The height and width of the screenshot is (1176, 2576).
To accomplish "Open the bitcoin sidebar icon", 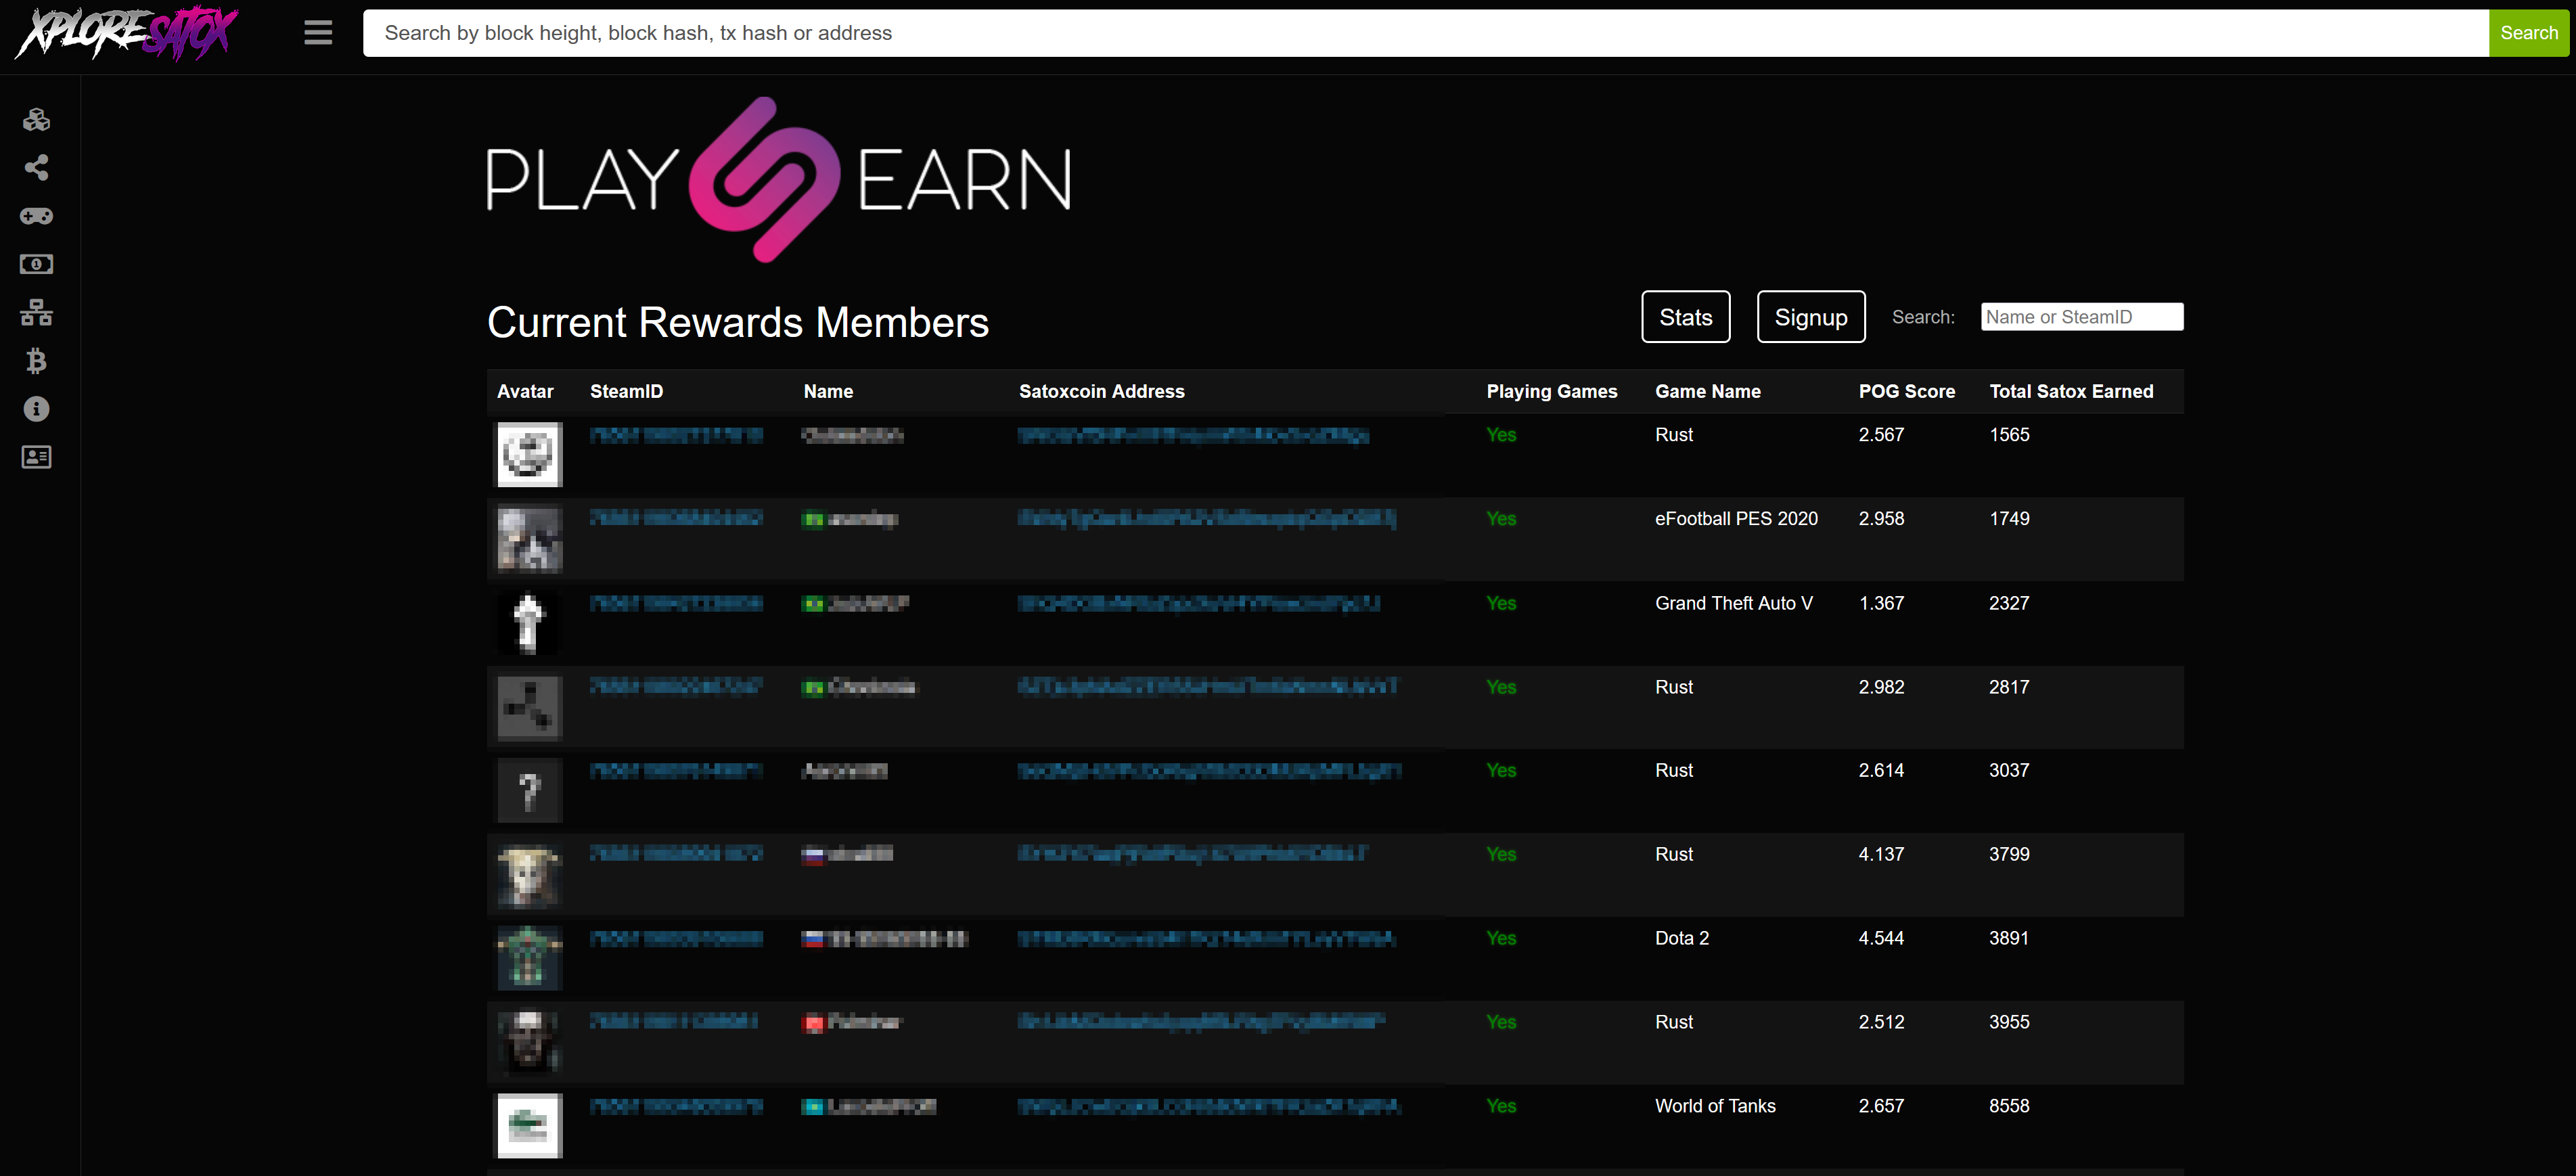I will [37, 361].
